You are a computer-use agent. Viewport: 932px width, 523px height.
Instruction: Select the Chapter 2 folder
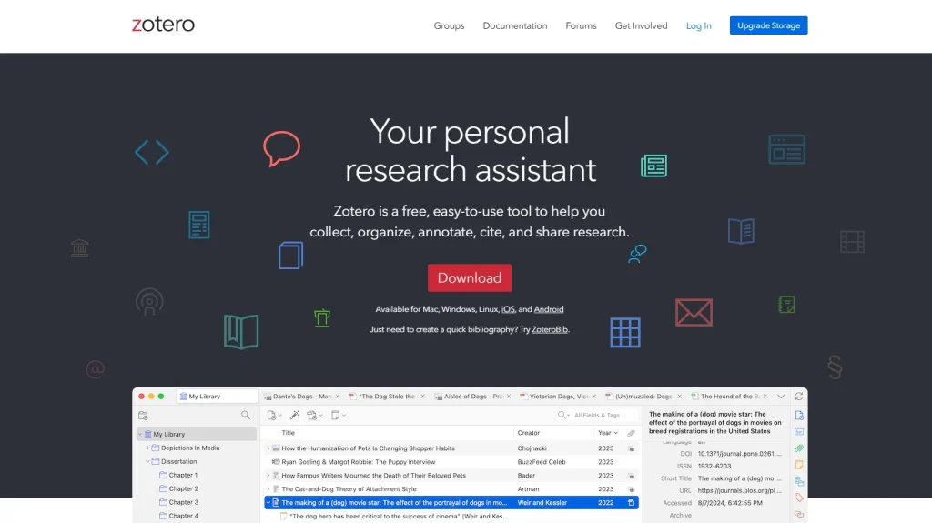[x=178, y=488]
